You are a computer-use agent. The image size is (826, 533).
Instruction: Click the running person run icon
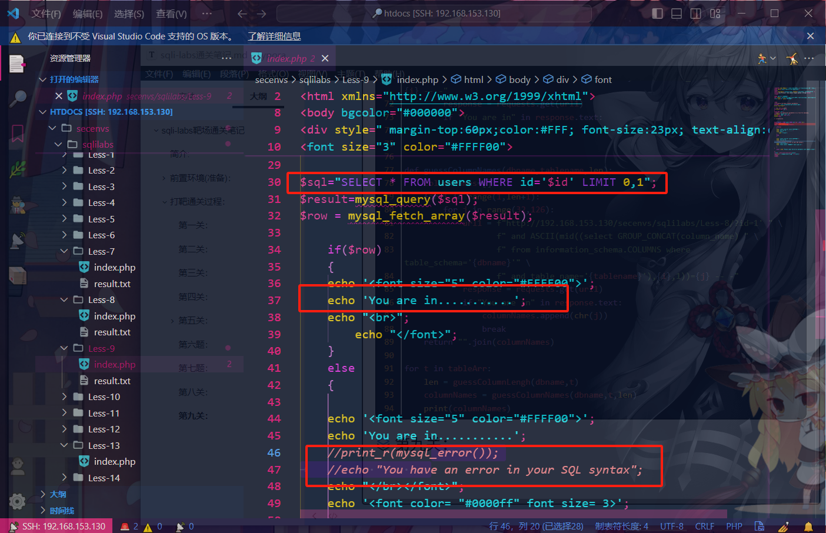pyautogui.click(x=762, y=58)
